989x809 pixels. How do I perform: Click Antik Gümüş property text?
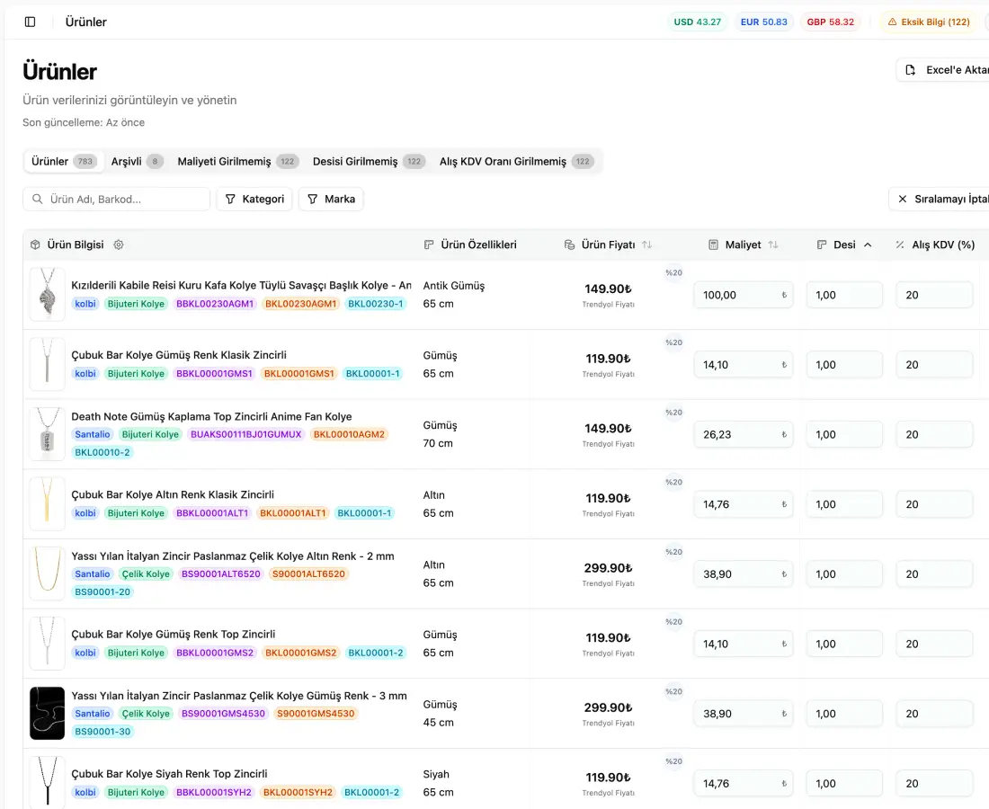453,286
